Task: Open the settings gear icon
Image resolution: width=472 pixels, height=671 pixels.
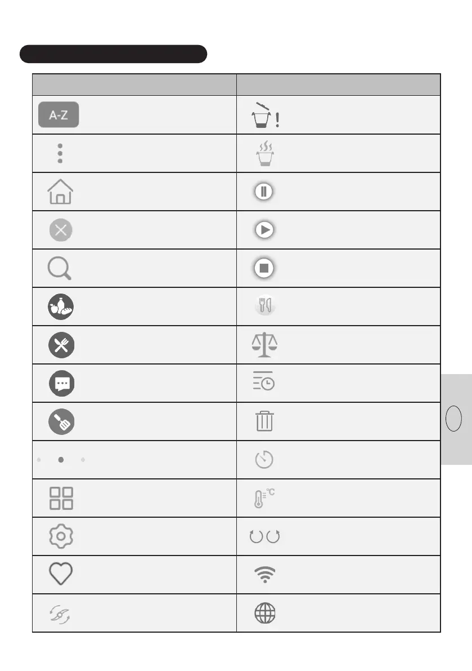Action: point(61,536)
